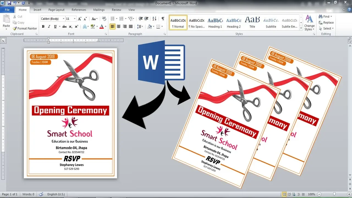
Task: Switch to Outline view icon
Action: coord(299,194)
